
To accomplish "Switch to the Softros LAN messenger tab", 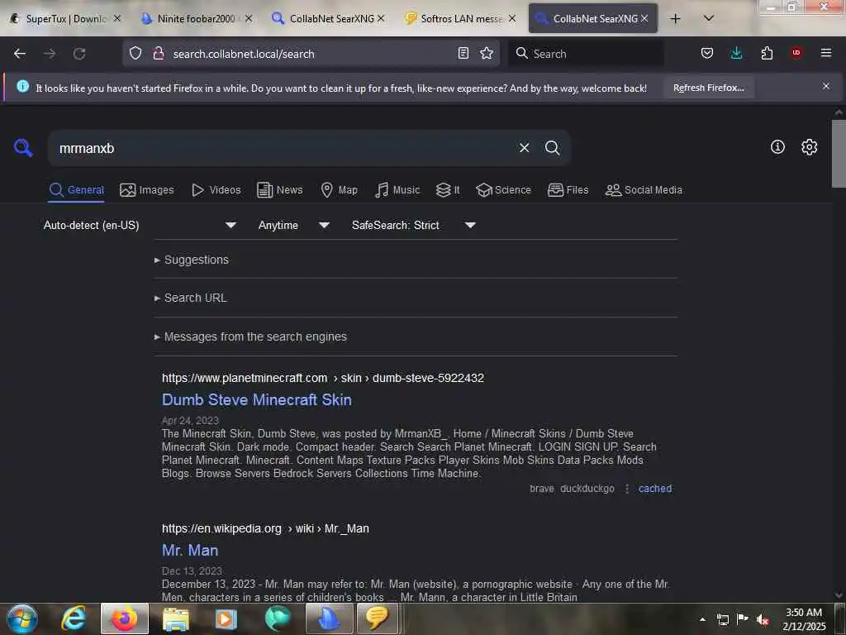I will [x=461, y=18].
